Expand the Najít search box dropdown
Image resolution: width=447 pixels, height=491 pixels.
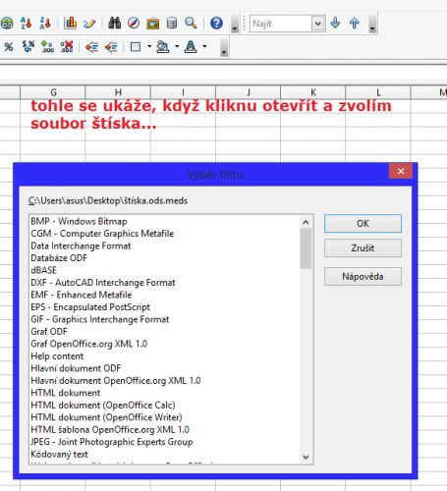pyautogui.click(x=317, y=24)
